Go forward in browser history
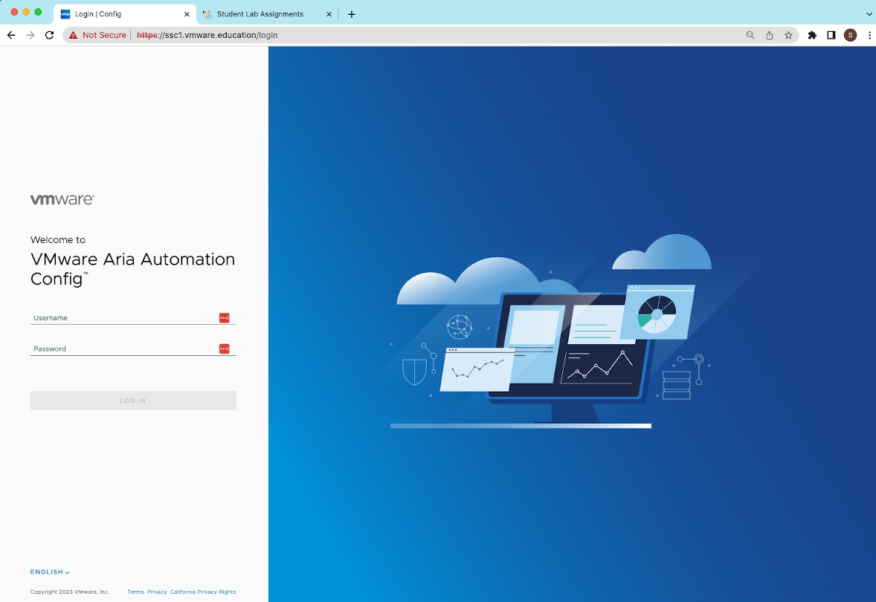The width and height of the screenshot is (876, 602). coord(30,35)
